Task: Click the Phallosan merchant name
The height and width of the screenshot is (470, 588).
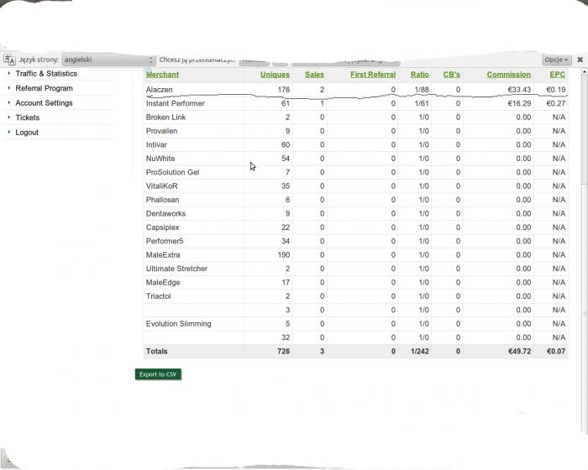Action: (162, 200)
